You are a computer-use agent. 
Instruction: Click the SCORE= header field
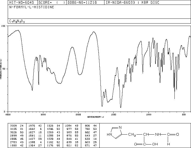52,2
